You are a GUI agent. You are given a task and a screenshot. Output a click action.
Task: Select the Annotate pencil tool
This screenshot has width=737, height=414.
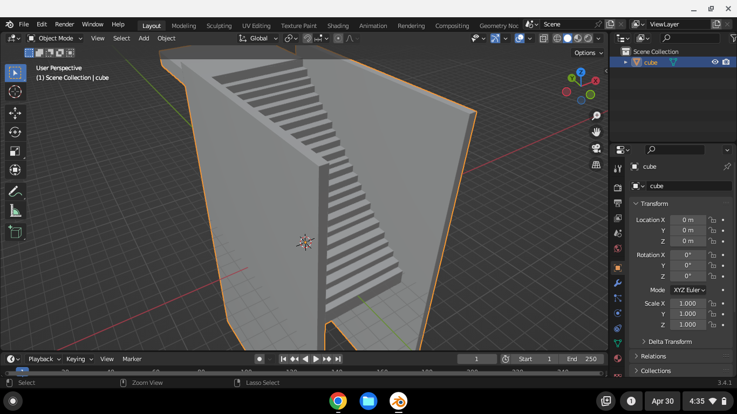(15, 192)
